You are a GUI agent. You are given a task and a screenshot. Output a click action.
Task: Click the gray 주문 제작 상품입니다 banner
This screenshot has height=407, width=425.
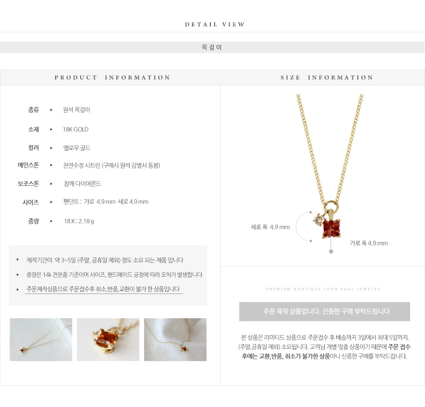[324, 311]
